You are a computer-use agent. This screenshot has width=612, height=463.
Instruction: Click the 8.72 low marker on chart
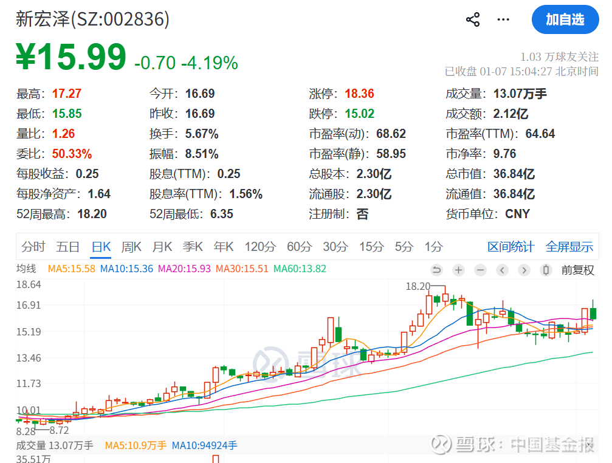[x=59, y=430]
